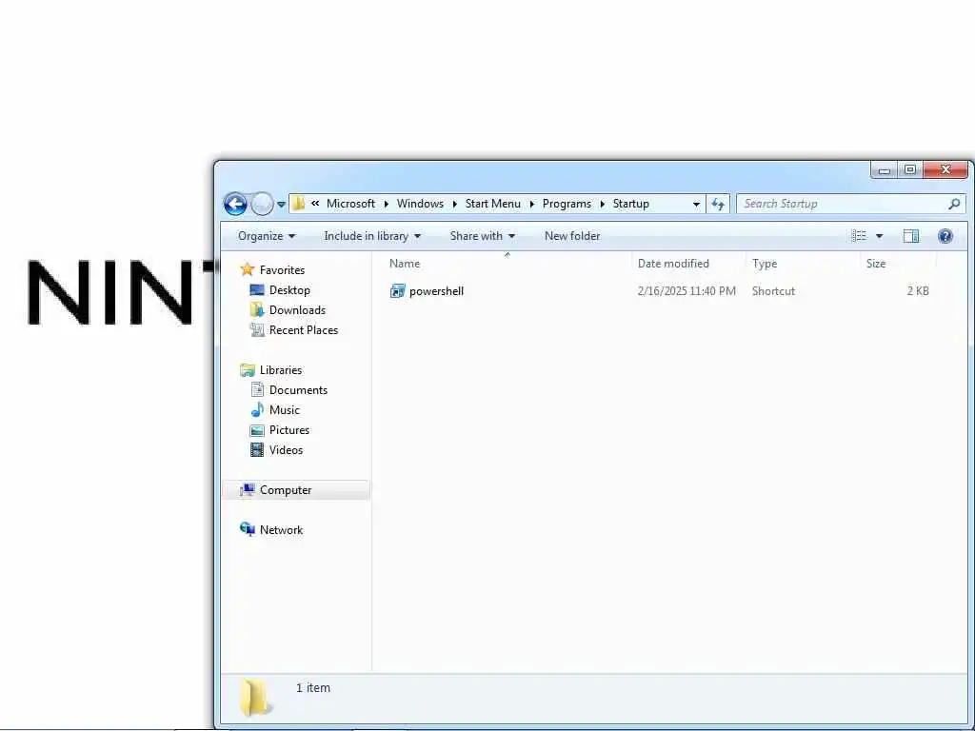This screenshot has height=731, width=975.
Task: Click the Music note icon
Action: (x=257, y=409)
